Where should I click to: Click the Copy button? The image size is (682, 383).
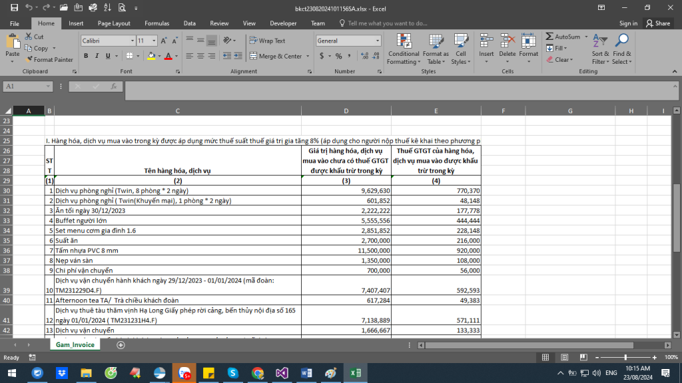(37, 48)
